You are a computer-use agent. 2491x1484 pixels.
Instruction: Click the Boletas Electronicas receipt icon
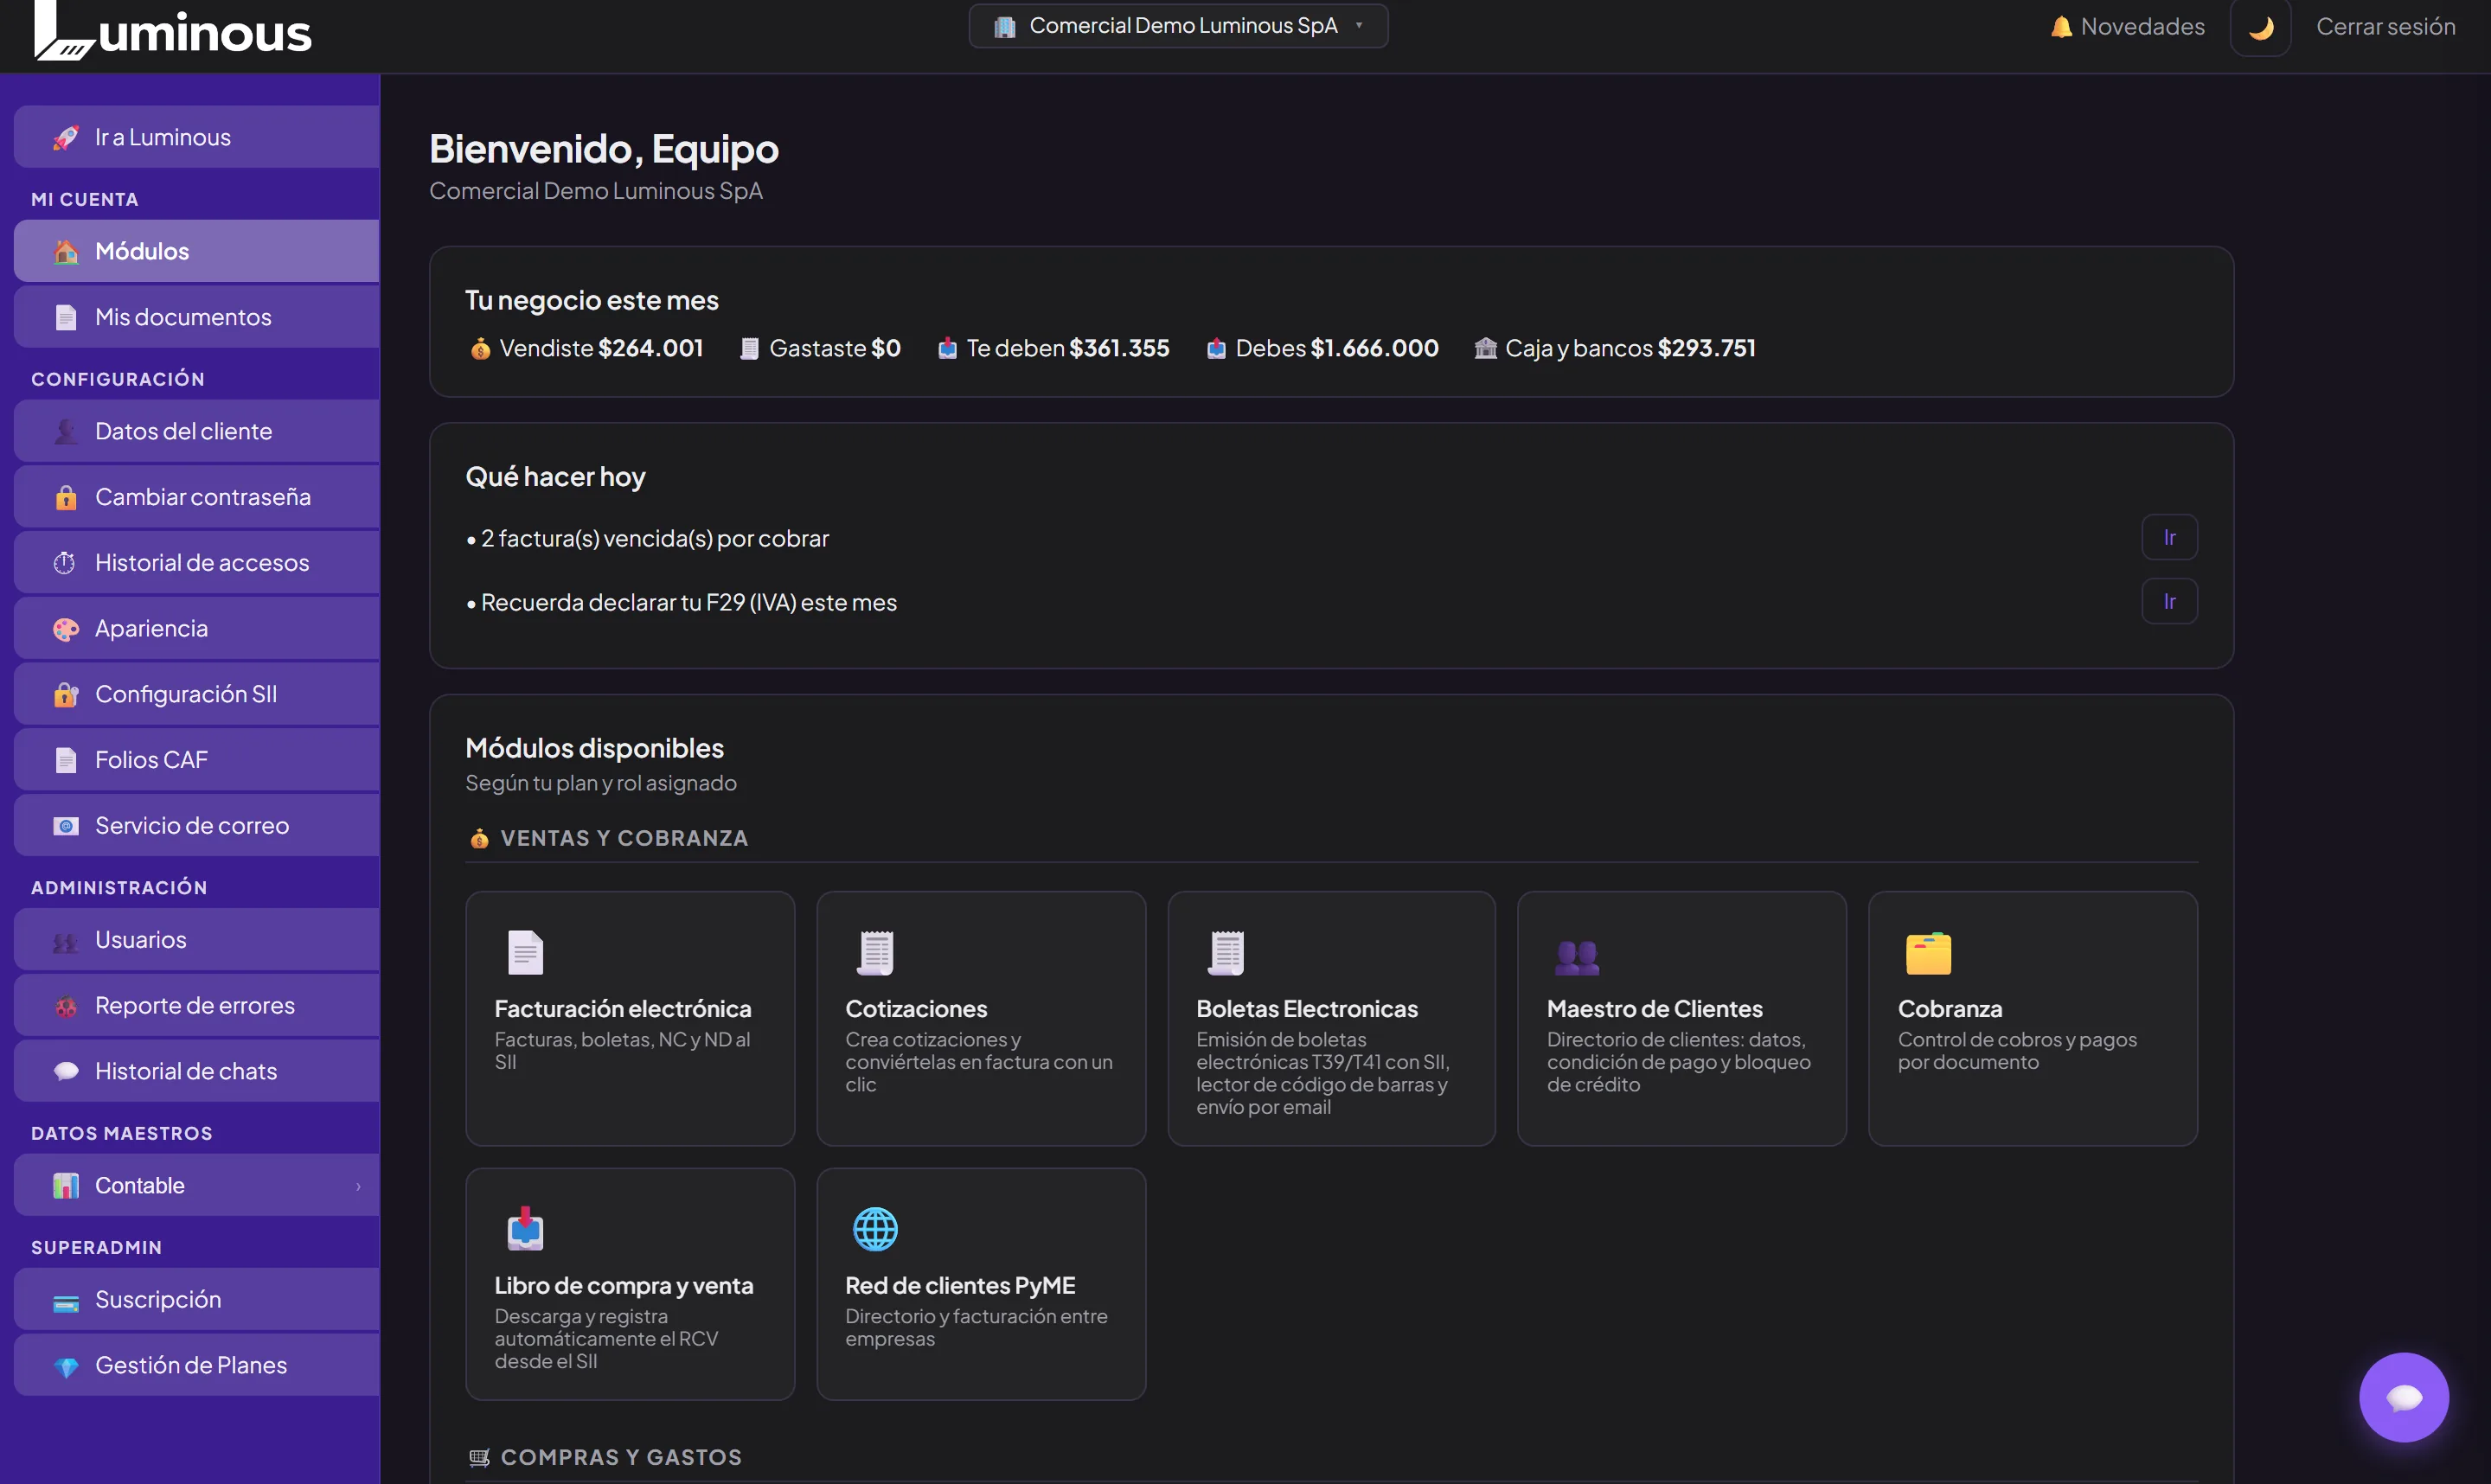[1226, 953]
